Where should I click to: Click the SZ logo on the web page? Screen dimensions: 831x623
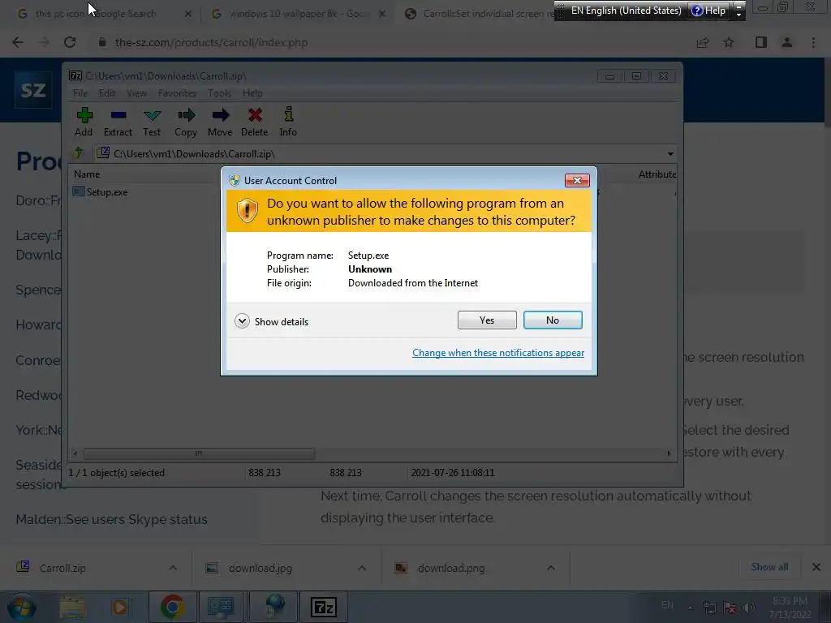click(x=33, y=89)
